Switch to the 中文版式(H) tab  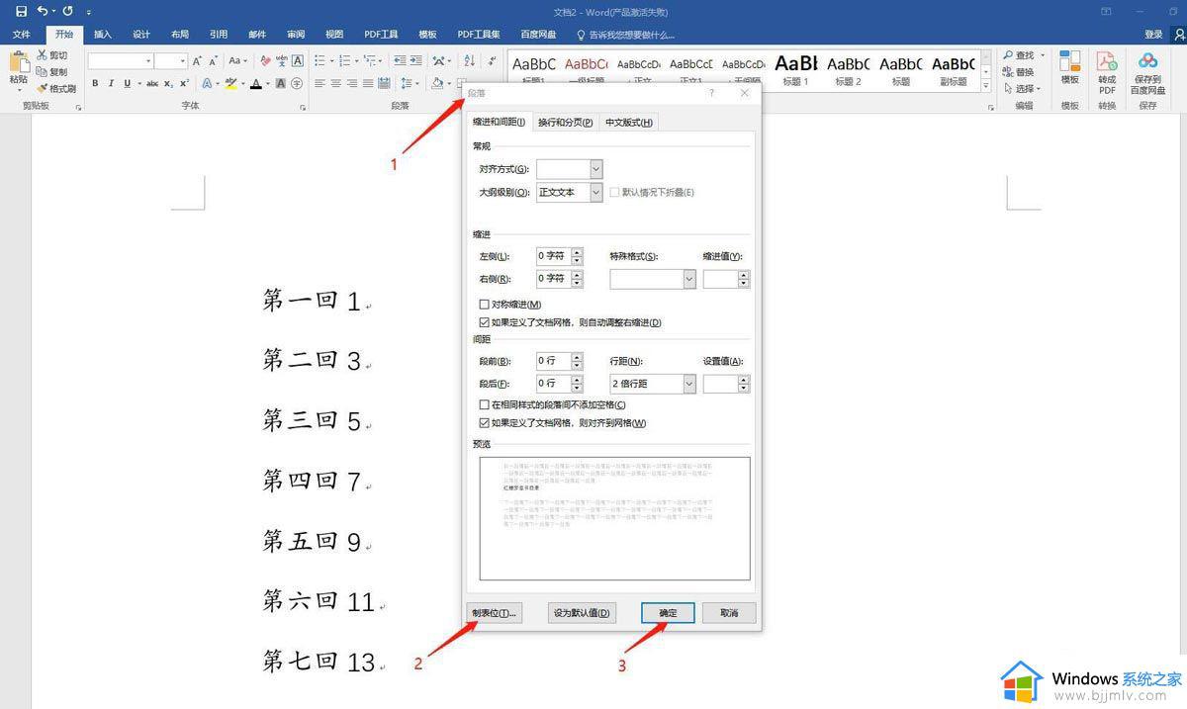tap(629, 123)
